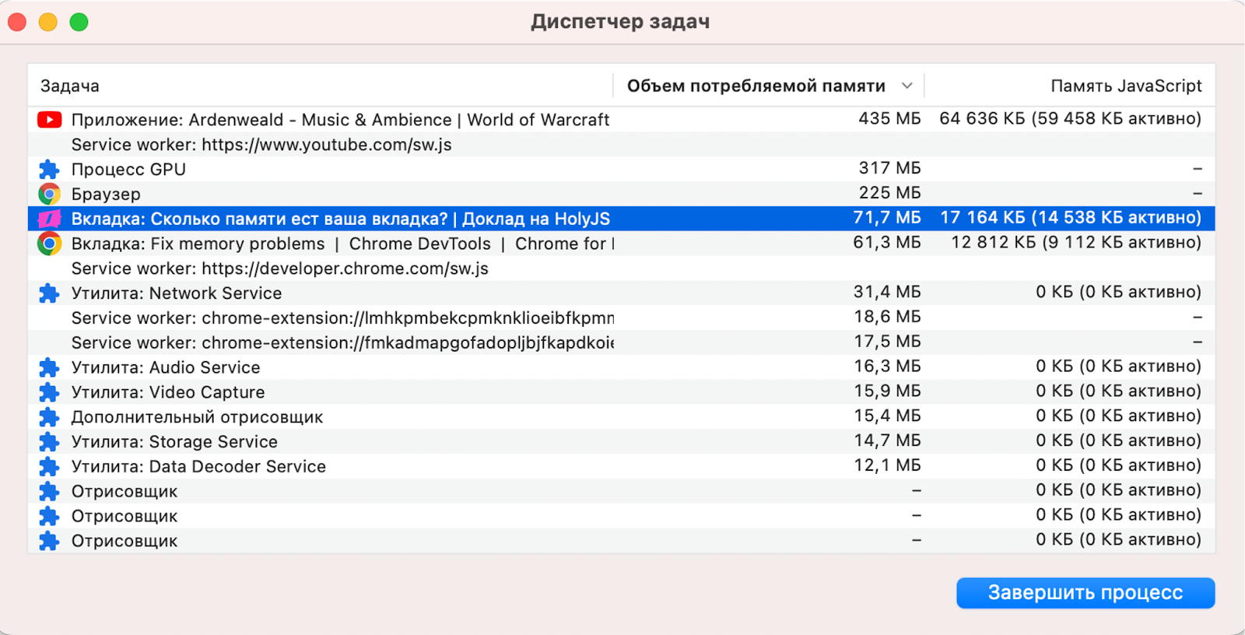Select Дополнительный отрисовщик row
The image size is (1245, 635).
pos(621,417)
